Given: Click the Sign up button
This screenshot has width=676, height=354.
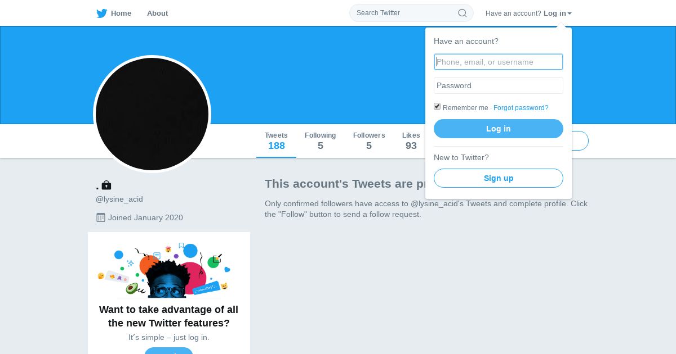Looking at the screenshot, I should pos(499,178).
